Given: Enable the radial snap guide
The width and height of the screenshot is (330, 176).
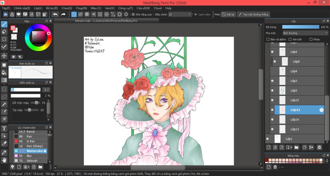Looking at the screenshot, I should 100,14.
